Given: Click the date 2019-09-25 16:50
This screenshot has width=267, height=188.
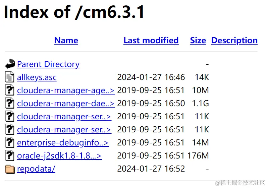Looking at the screenshot, I should [151, 104].
